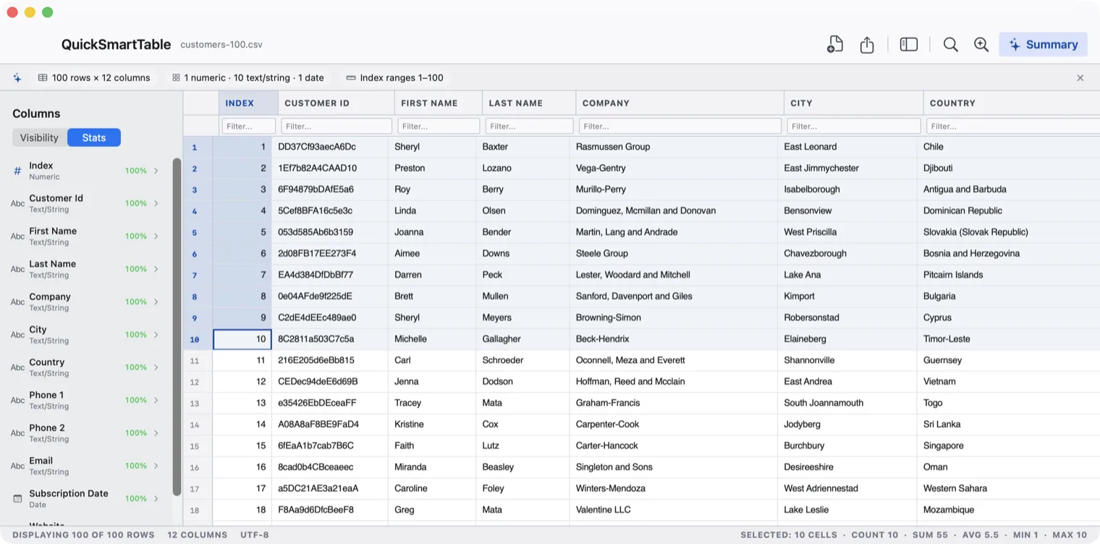Switch to the Visibility tab

click(x=39, y=137)
